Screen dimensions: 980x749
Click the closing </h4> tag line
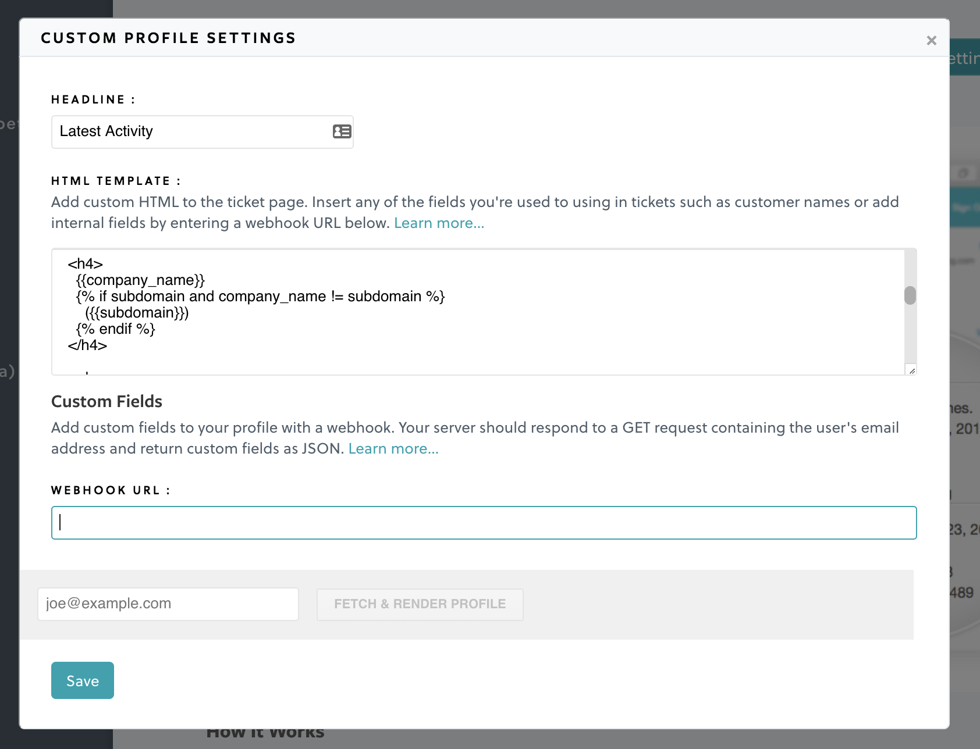[x=87, y=345]
